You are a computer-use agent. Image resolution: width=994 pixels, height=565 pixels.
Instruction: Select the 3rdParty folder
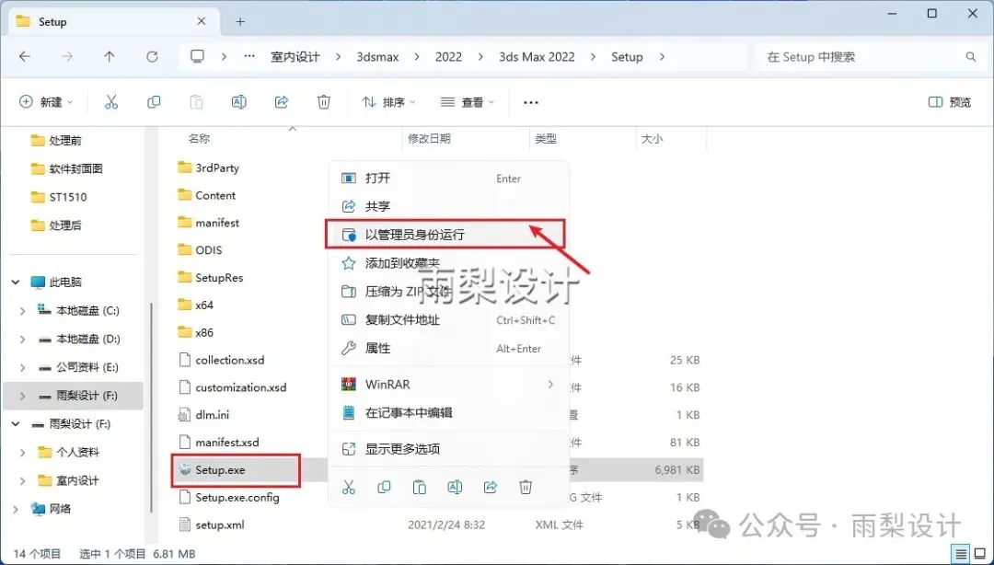pos(209,168)
